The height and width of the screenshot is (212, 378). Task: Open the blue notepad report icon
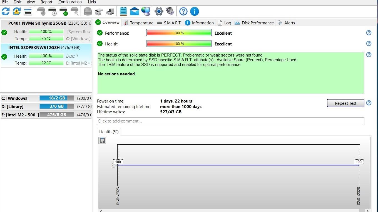(123, 11)
